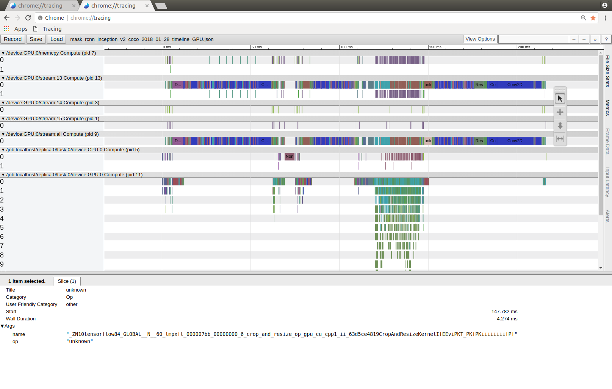The image size is (612, 389).
Task: Open File Size Stats side tab
Action: pos(607,71)
